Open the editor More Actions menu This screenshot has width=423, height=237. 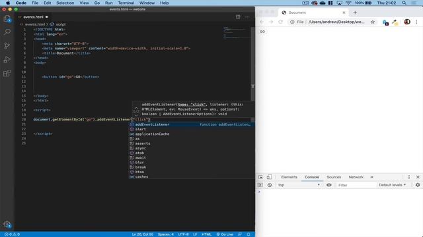pos(247,16)
